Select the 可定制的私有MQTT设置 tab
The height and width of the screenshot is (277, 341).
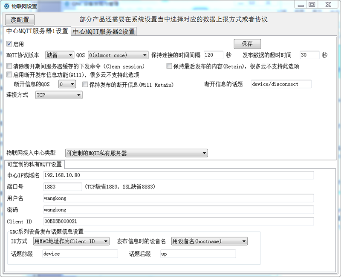(x=35, y=164)
